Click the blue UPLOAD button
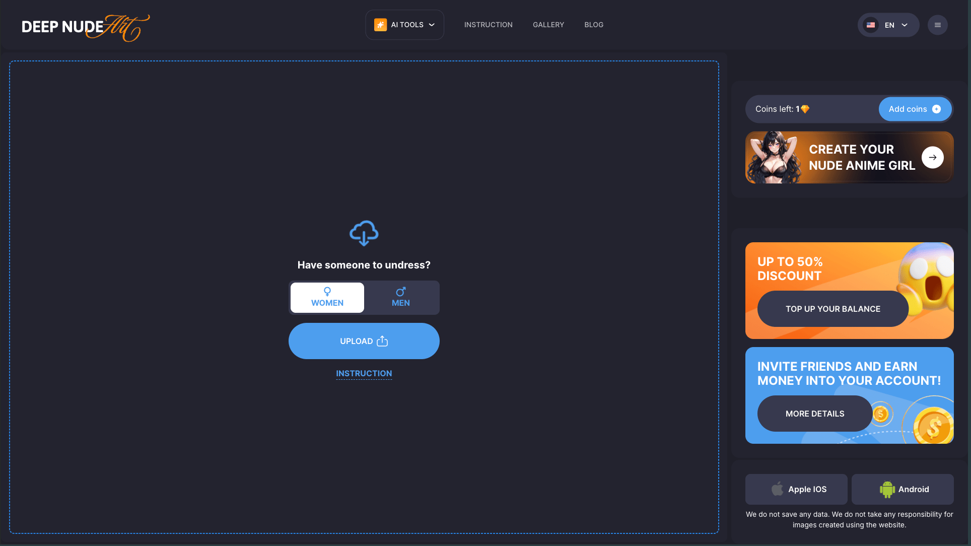Image resolution: width=971 pixels, height=546 pixels. pos(364,341)
